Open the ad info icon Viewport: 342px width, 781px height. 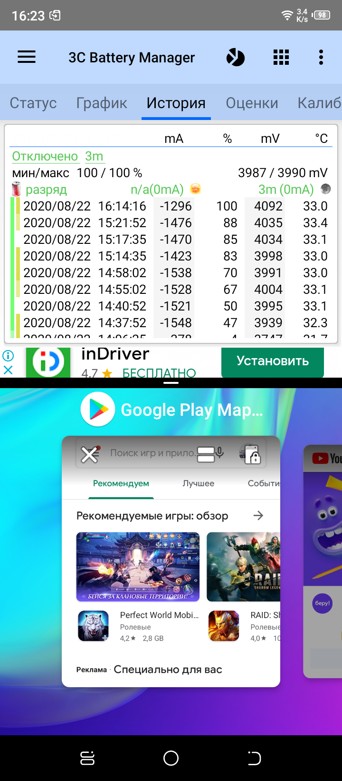[8, 355]
